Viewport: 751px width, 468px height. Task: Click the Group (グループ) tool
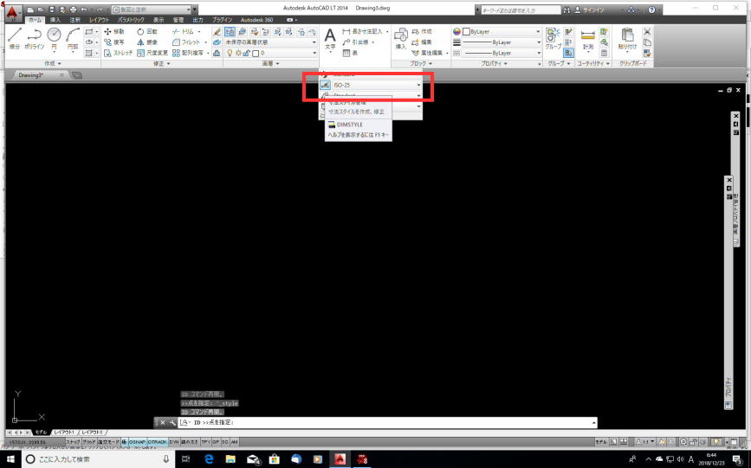553,38
